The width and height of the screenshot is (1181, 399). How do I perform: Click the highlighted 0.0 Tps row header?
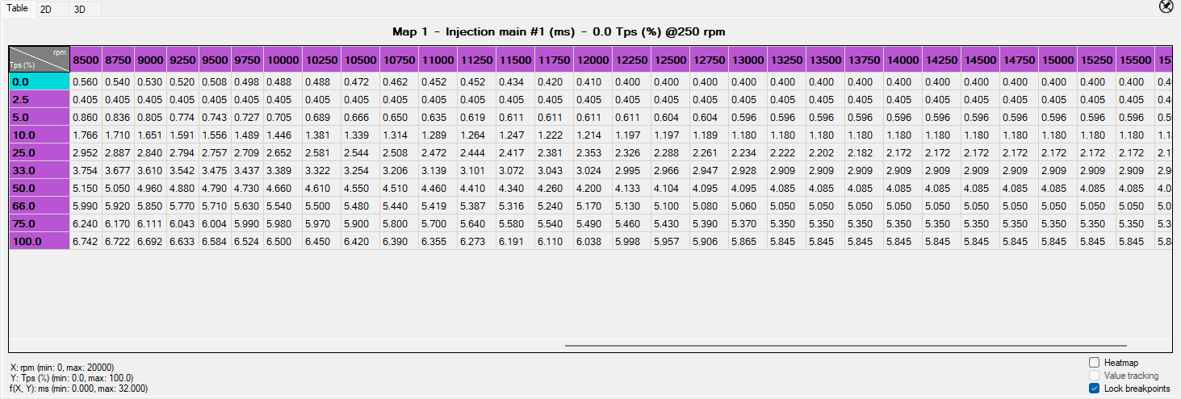pyautogui.click(x=39, y=81)
